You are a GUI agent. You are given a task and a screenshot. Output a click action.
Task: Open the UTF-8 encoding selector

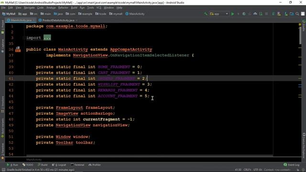click(258, 170)
